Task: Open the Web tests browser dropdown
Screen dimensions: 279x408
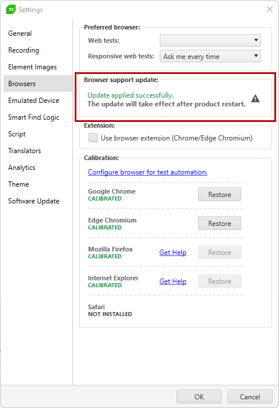Action: coord(210,40)
